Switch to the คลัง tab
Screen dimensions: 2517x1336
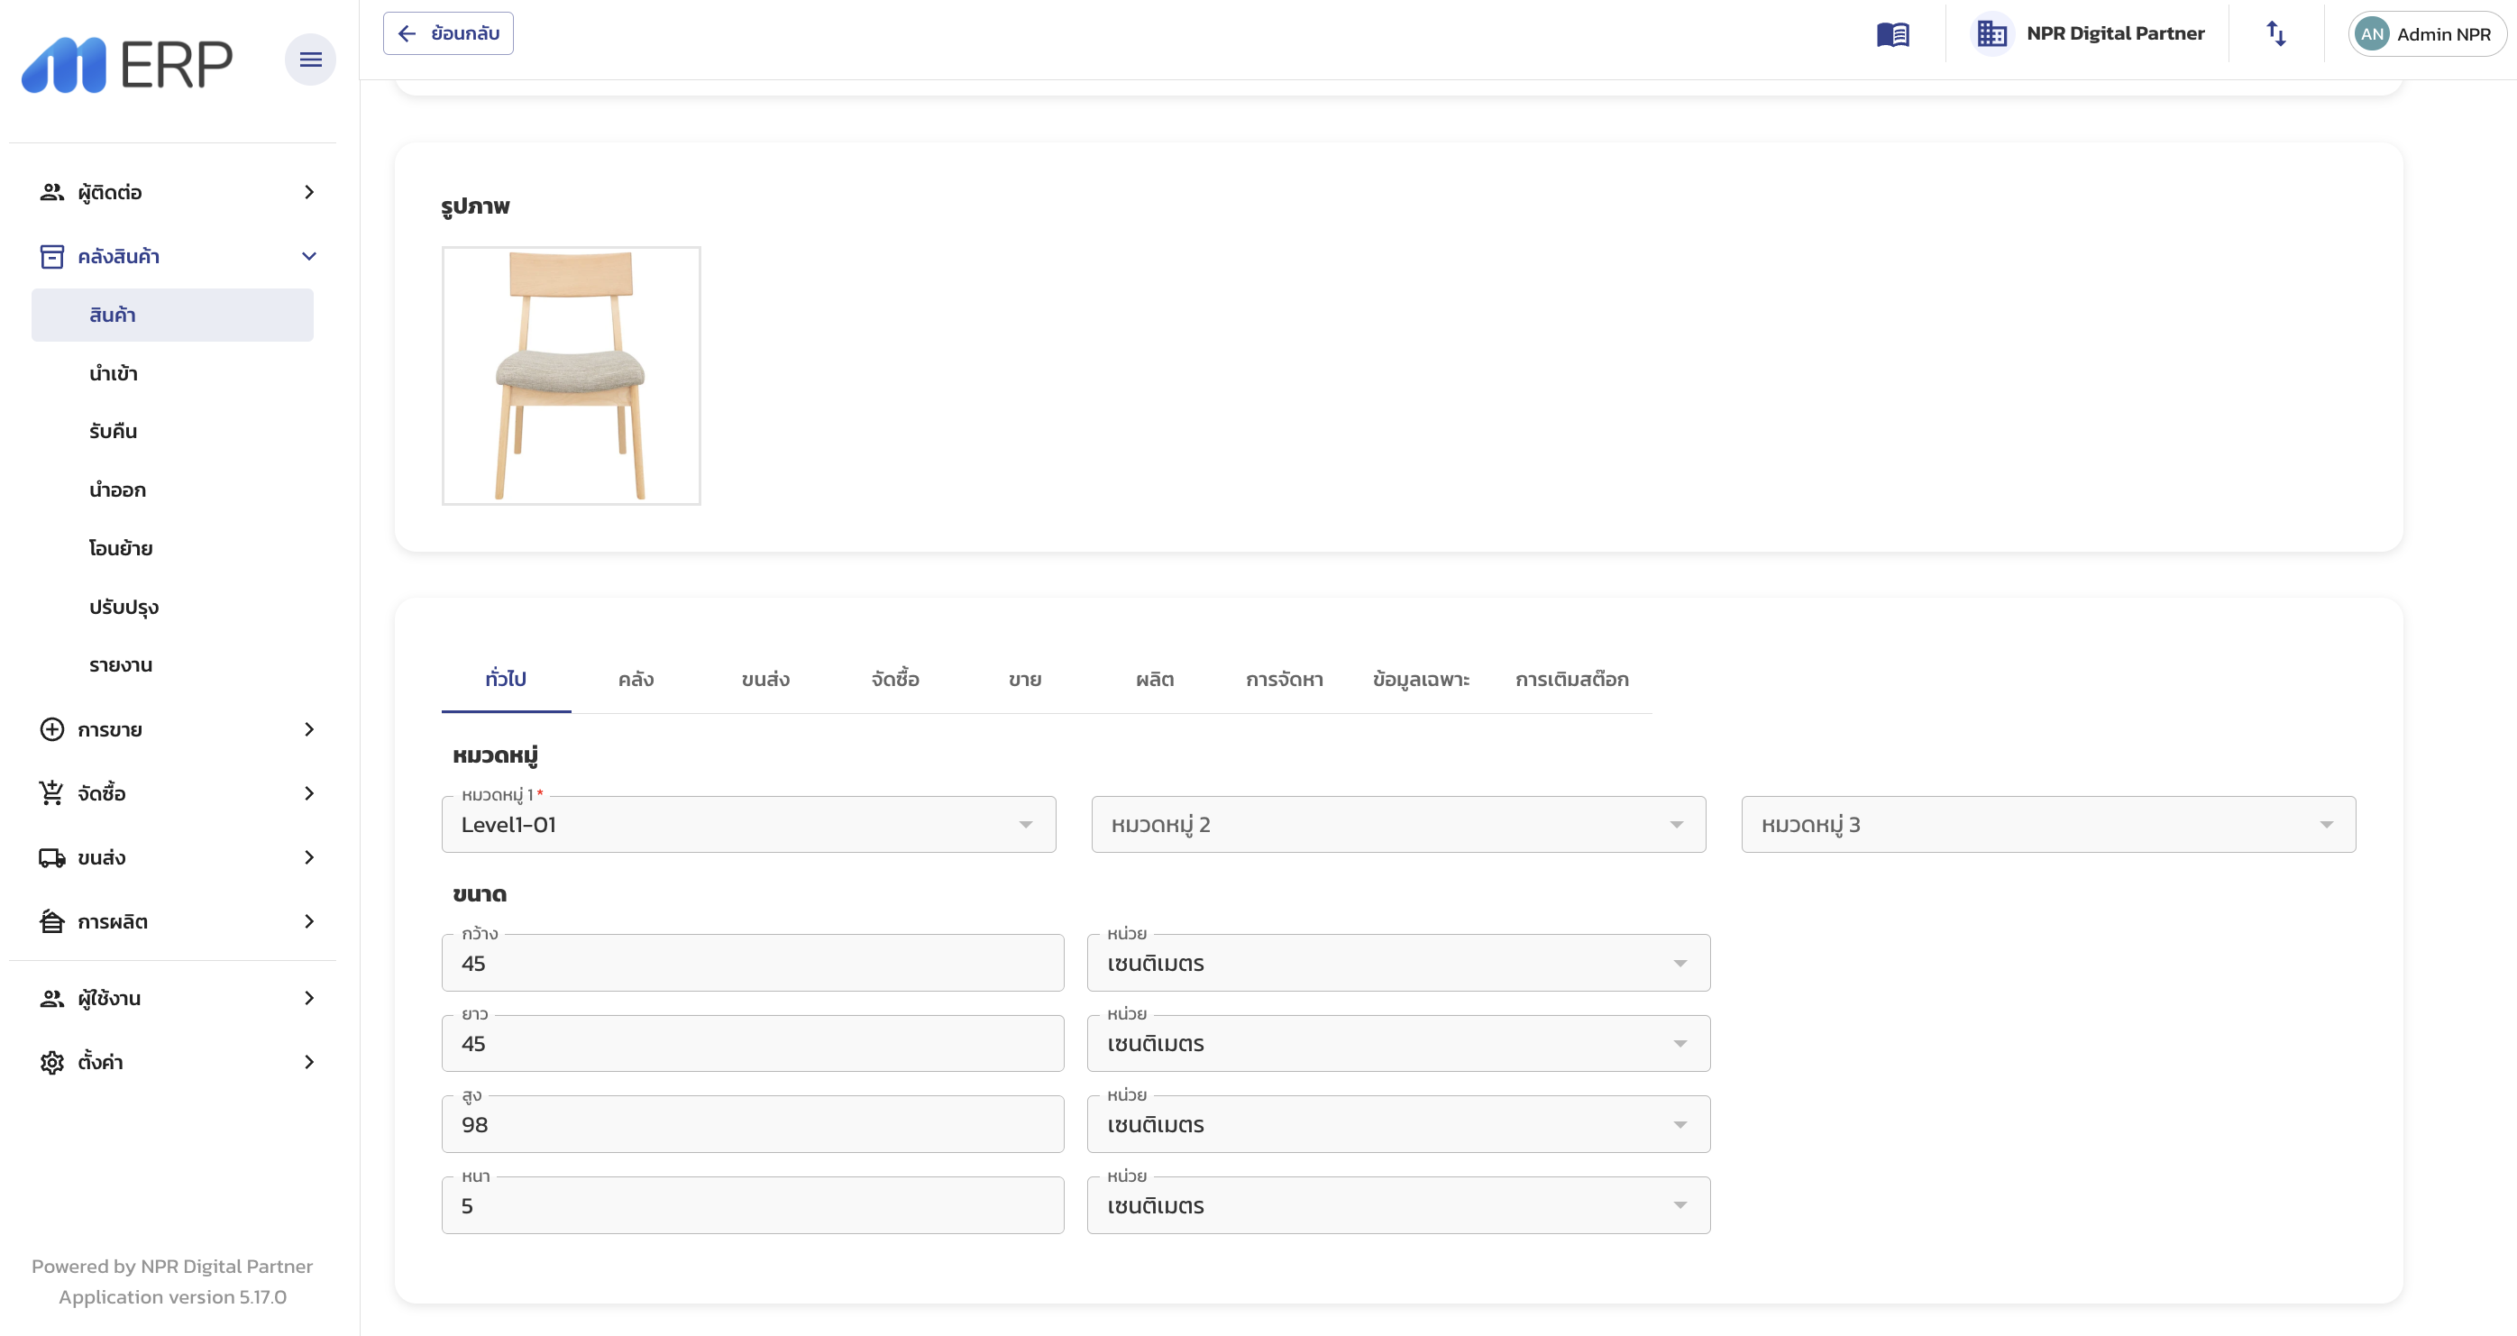click(636, 679)
